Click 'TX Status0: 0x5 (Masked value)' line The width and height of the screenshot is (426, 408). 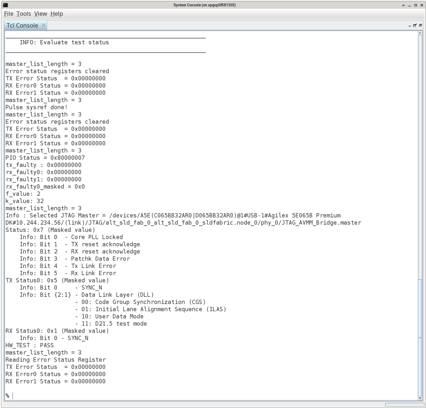tap(57, 280)
